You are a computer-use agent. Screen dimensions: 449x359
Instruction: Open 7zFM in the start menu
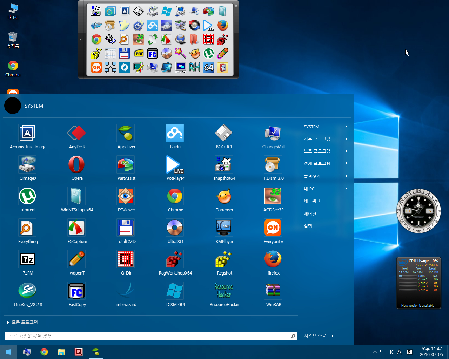point(28,263)
